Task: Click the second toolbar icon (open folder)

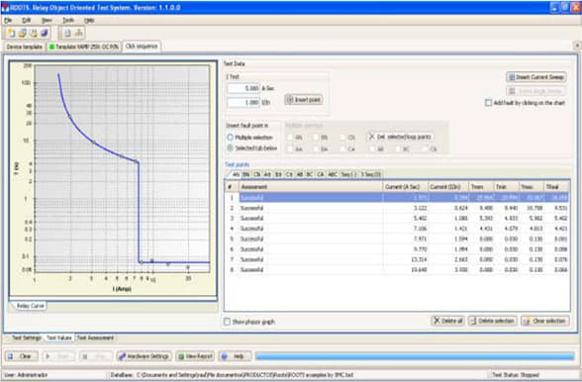Action: point(23,33)
